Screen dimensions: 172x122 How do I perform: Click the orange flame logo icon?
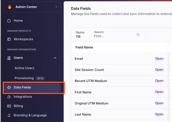pos(10,7)
